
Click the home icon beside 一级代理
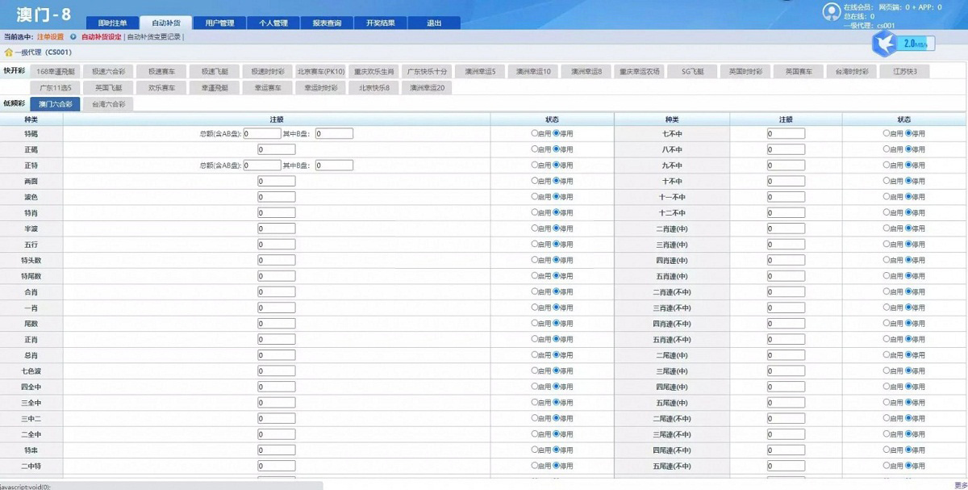[x=9, y=52]
